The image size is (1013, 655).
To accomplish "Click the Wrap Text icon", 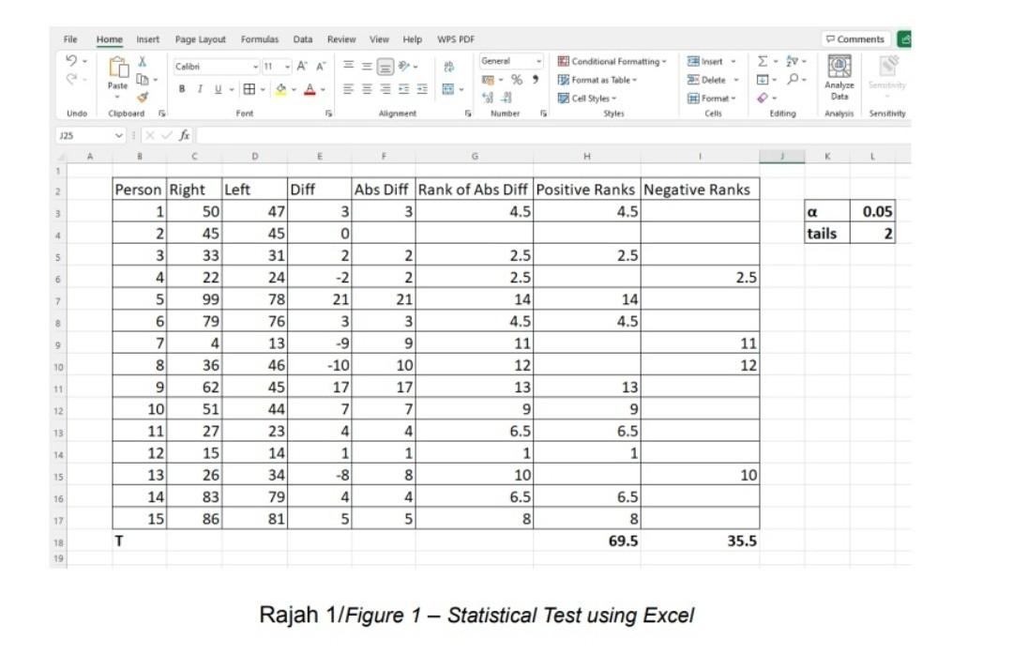I will [449, 66].
